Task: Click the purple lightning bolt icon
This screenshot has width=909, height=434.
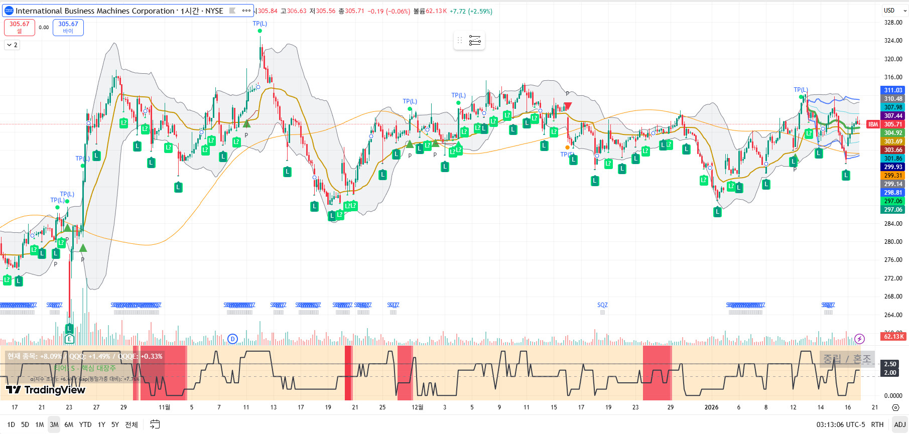Action: [860, 339]
